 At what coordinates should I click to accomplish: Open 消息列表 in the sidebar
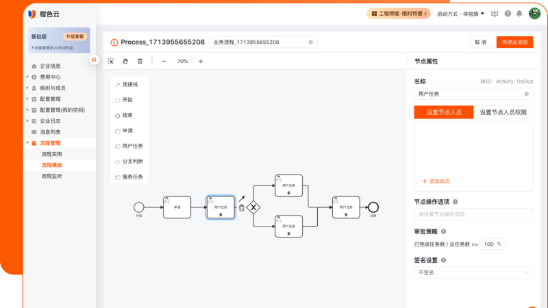coord(50,132)
